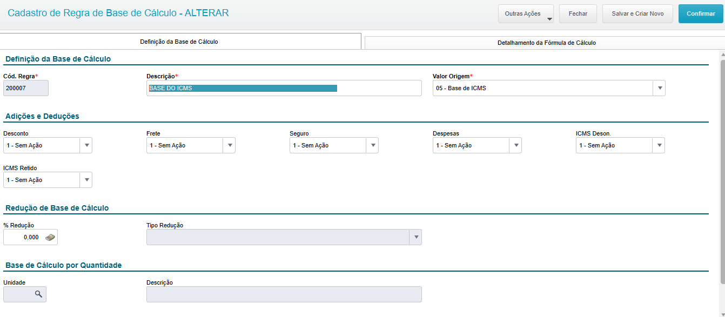Image resolution: width=725 pixels, height=317 pixels.
Task: Open the ICMS Deson. dropdown
Action: pos(659,145)
